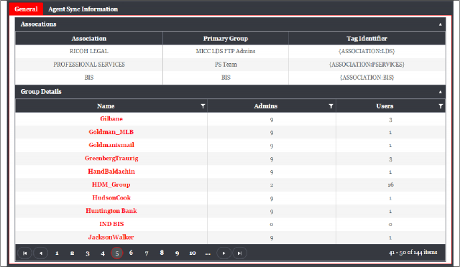This screenshot has width=460, height=267.
Task: Go to page 10 in pager
Action: click(x=193, y=253)
